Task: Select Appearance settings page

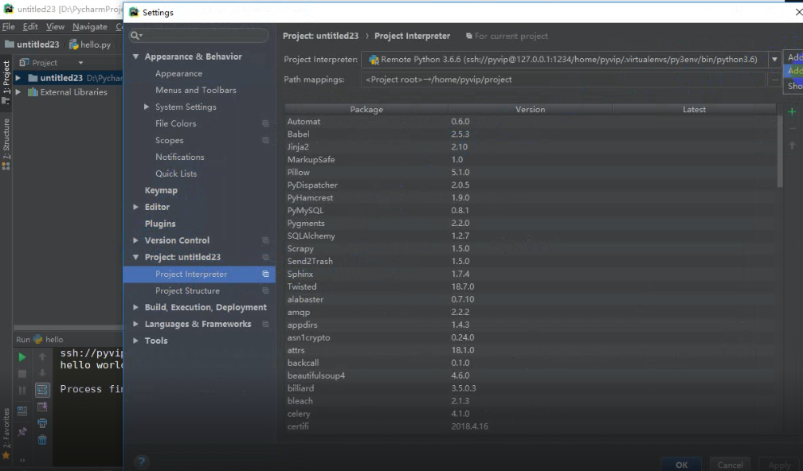Action: coord(178,74)
